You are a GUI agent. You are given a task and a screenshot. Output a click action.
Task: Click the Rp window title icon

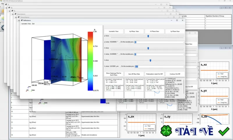click(9, 8)
